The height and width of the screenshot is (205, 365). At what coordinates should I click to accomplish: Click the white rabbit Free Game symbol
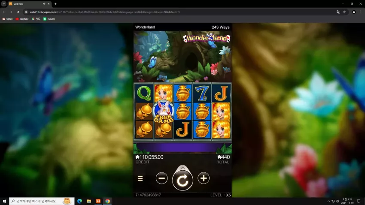pyautogui.click(x=164, y=112)
